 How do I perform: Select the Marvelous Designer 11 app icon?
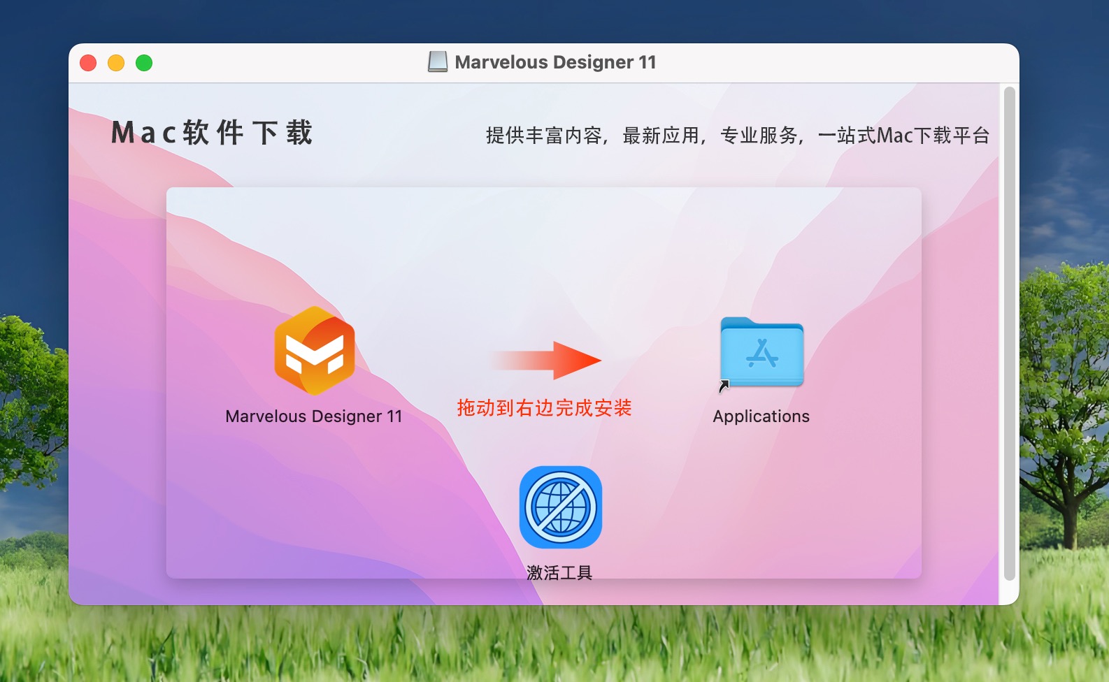tap(315, 351)
